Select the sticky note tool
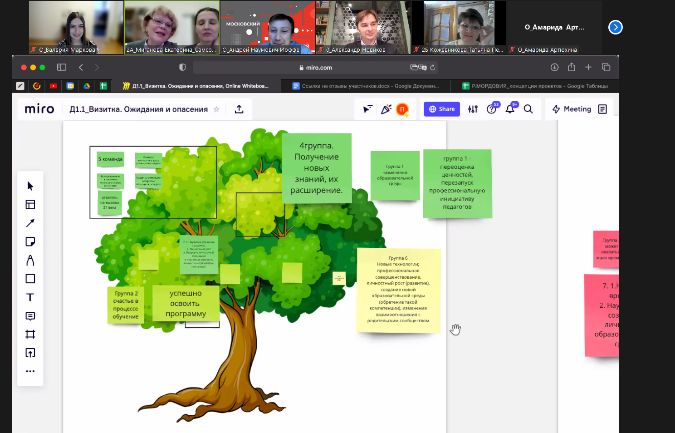Image resolution: width=675 pixels, height=433 pixels. [30, 242]
